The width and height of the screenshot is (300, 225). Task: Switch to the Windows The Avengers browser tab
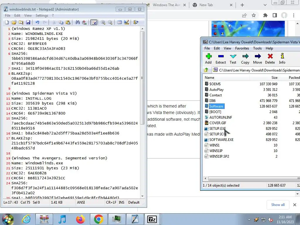point(166,5)
